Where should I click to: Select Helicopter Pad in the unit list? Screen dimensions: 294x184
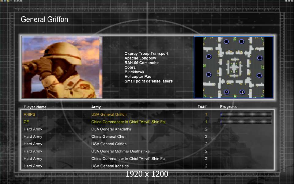(138, 77)
